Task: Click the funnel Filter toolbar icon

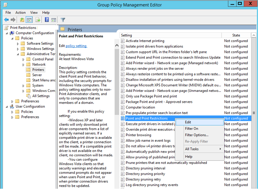Action: (x=63, y=20)
